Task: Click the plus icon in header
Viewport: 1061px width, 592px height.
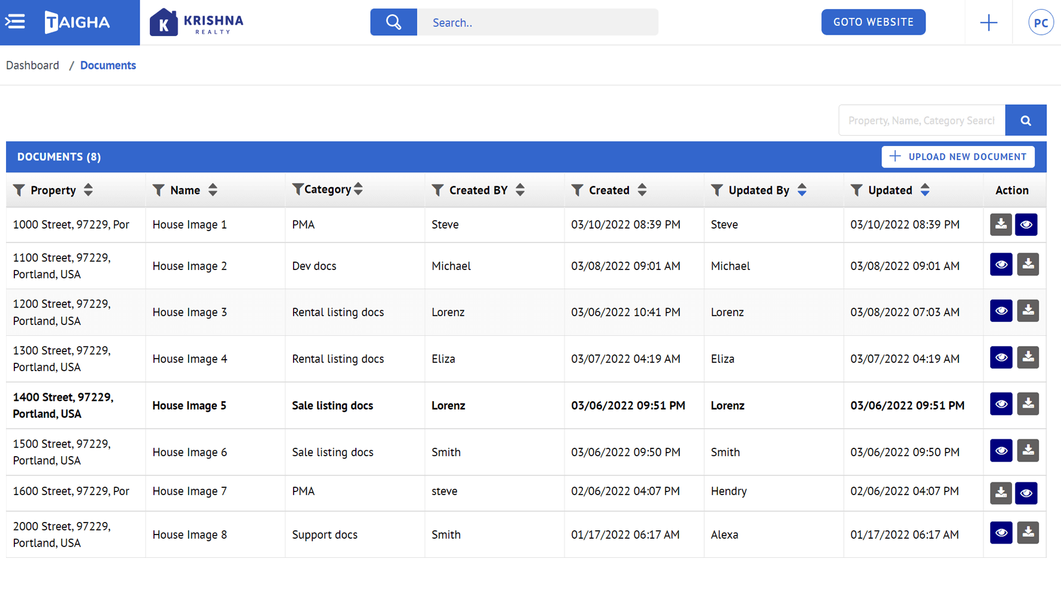Action: [x=989, y=23]
